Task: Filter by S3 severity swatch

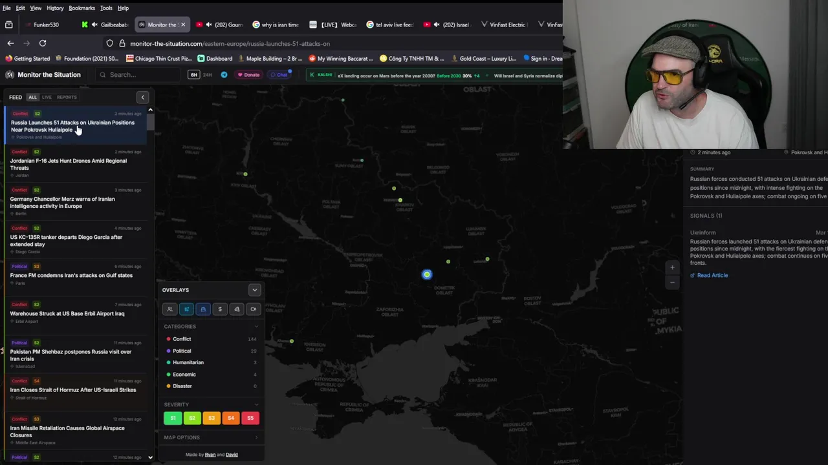Action: point(212,418)
